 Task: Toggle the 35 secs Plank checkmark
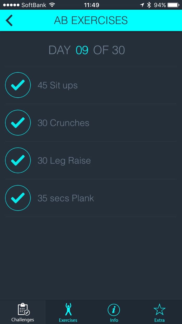coord(18,198)
